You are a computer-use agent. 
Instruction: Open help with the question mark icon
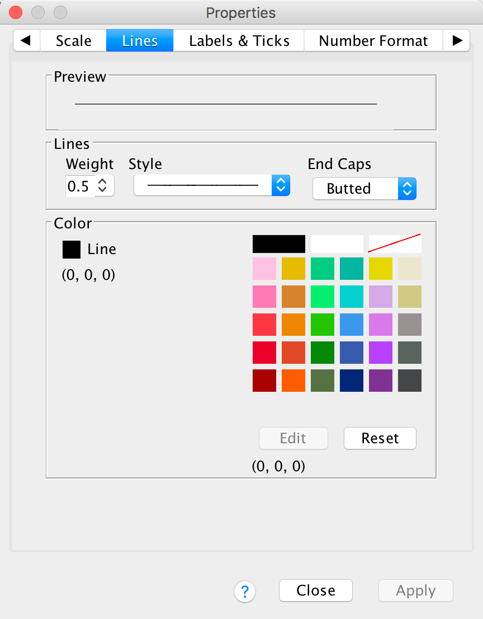click(245, 591)
